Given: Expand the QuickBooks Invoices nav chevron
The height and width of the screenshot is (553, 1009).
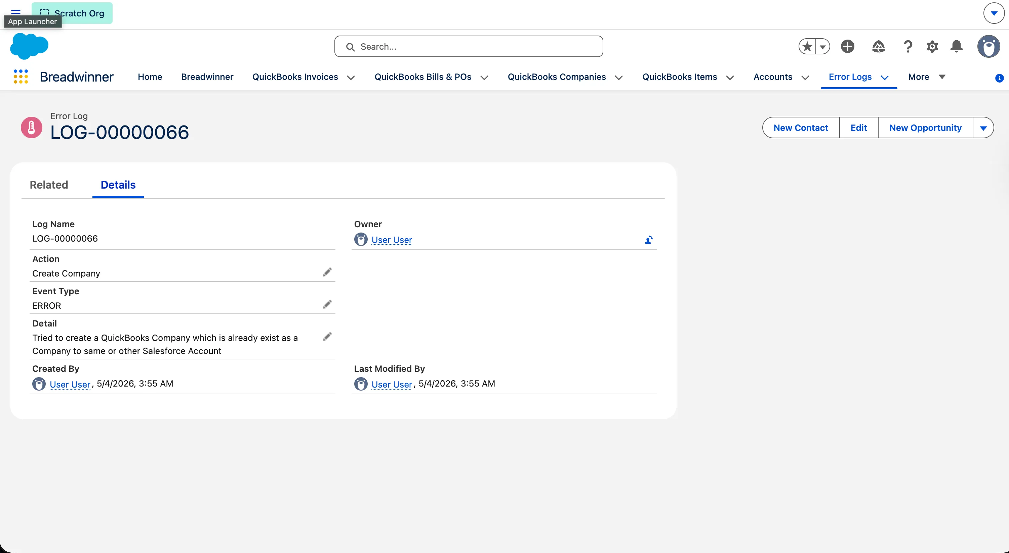Looking at the screenshot, I should [351, 78].
